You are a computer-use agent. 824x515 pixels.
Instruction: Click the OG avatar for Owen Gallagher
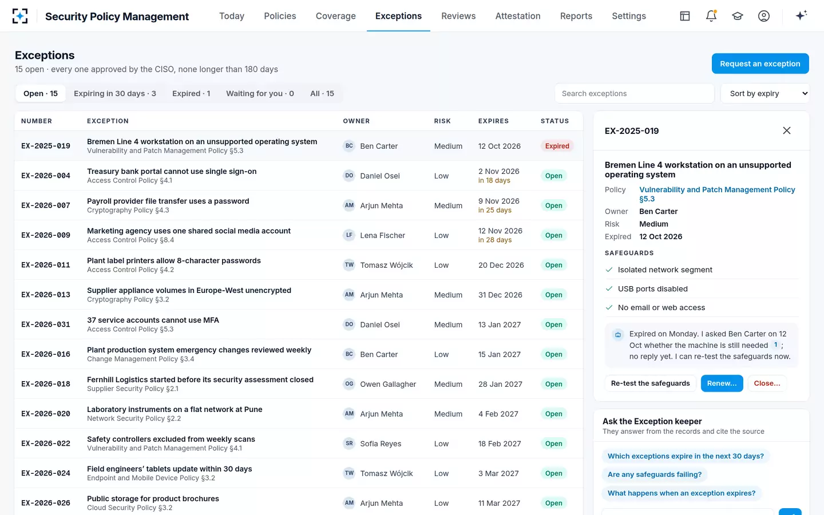point(349,384)
